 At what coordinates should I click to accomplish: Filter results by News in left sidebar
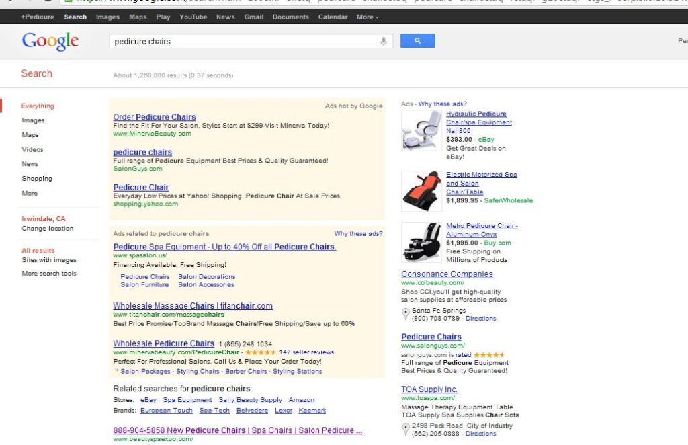(x=30, y=164)
